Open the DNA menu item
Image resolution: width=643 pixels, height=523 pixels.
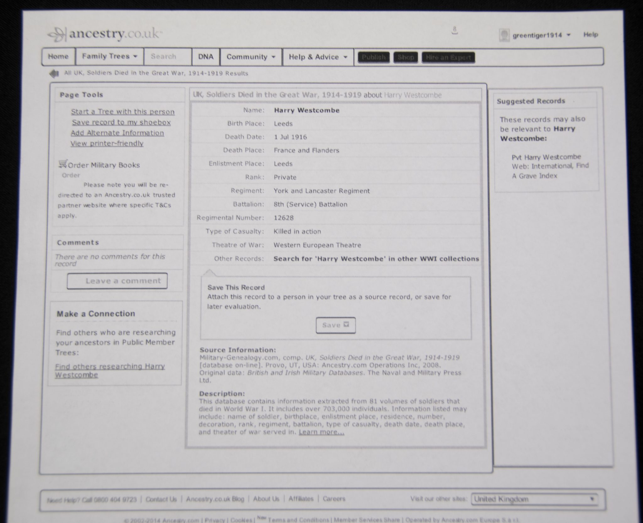point(206,57)
